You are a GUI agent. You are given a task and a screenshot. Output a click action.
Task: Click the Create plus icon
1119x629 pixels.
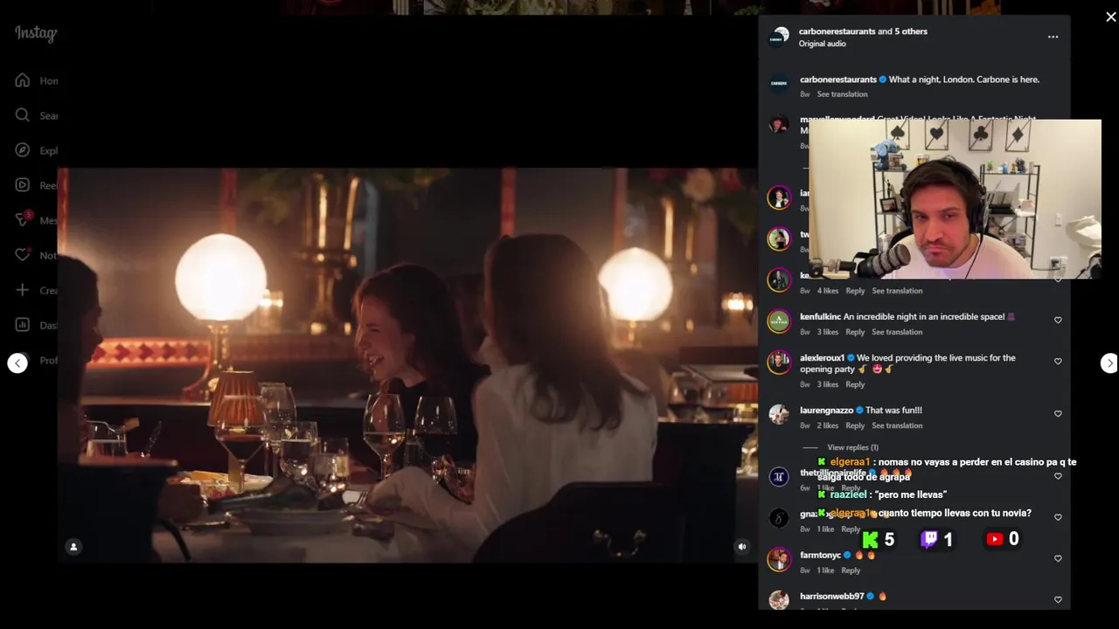click(23, 290)
